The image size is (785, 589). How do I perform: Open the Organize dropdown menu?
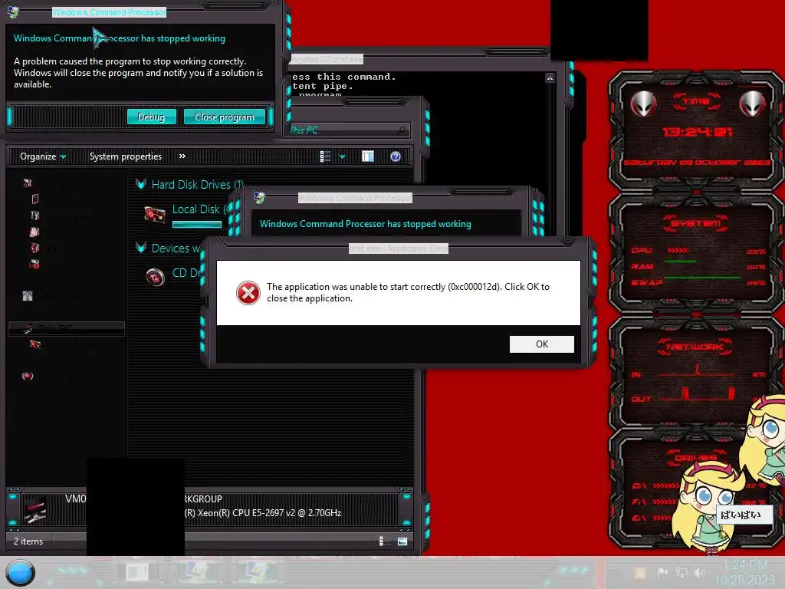[x=43, y=156]
